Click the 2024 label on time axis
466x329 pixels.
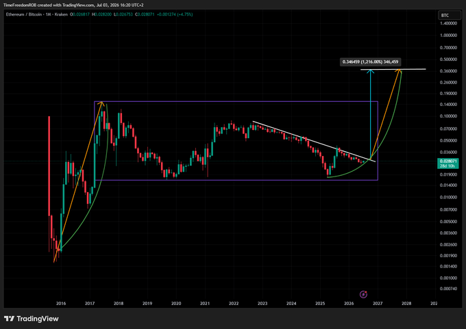[x=291, y=304]
